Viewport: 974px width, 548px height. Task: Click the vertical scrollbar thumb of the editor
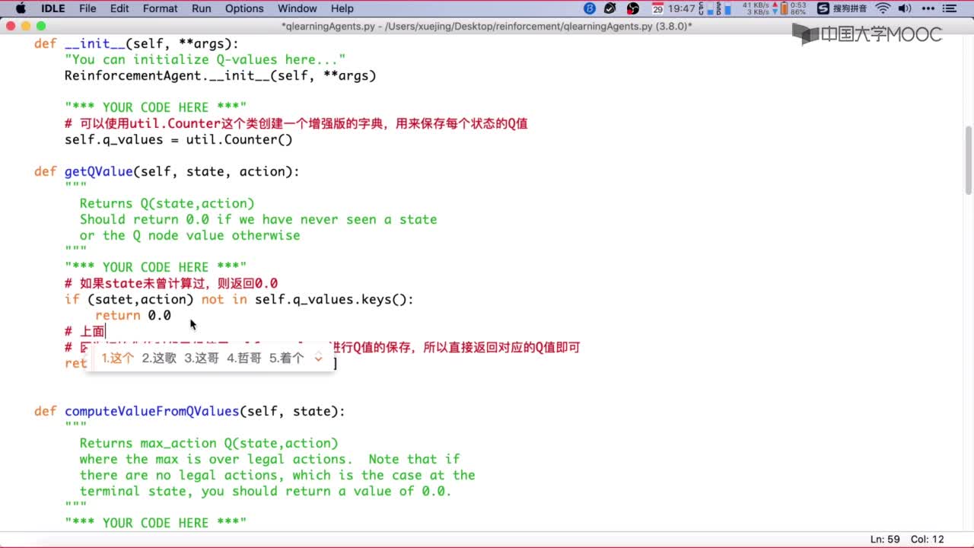pyautogui.click(x=968, y=160)
